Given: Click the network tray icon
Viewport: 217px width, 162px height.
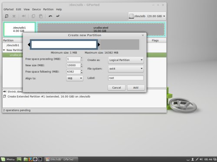Looking at the screenshot, I should 197,159.
